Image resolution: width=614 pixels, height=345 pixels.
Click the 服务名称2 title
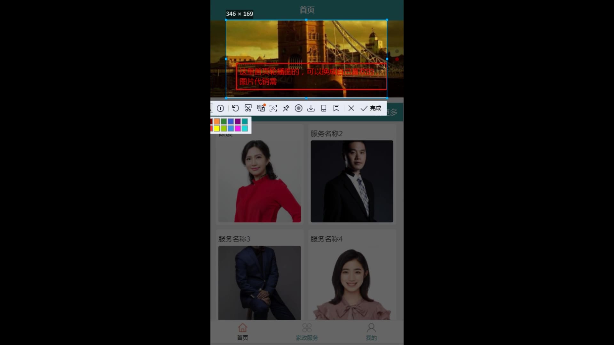pyautogui.click(x=327, y=134)
